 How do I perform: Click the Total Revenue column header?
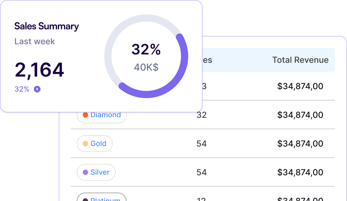click(x=300, y=60)
